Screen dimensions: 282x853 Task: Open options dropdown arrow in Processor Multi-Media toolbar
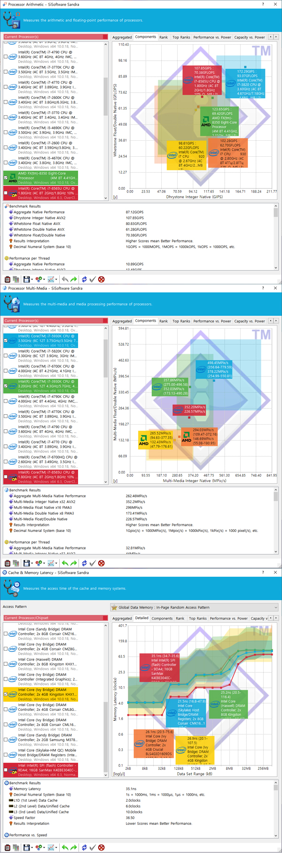44,563
